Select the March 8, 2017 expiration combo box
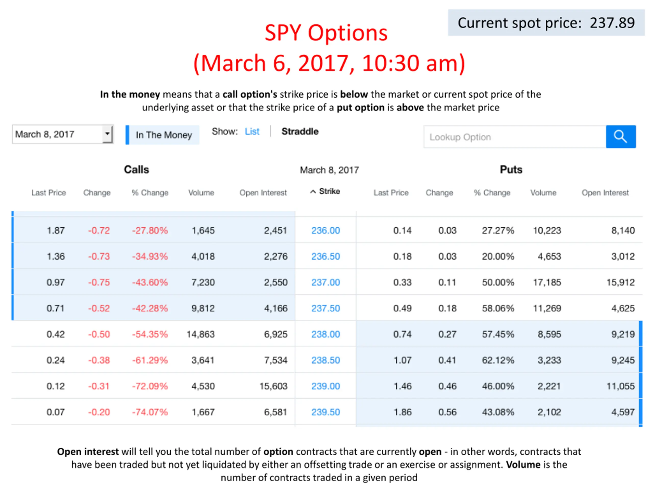The width and height of the screenshot is (653, 490). tap(62, 134)
